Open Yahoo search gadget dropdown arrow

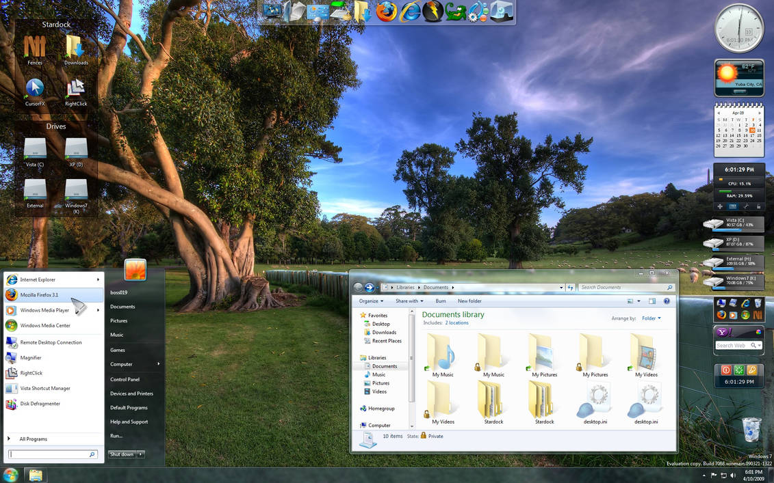click(x=759, y=346)
